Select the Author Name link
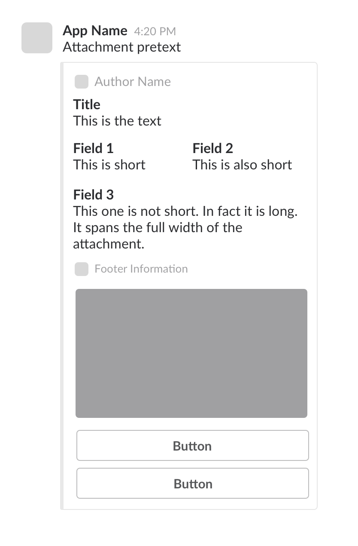 tap(133, 82)
